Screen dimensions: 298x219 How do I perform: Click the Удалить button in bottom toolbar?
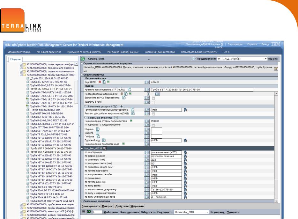click(233, 212)
